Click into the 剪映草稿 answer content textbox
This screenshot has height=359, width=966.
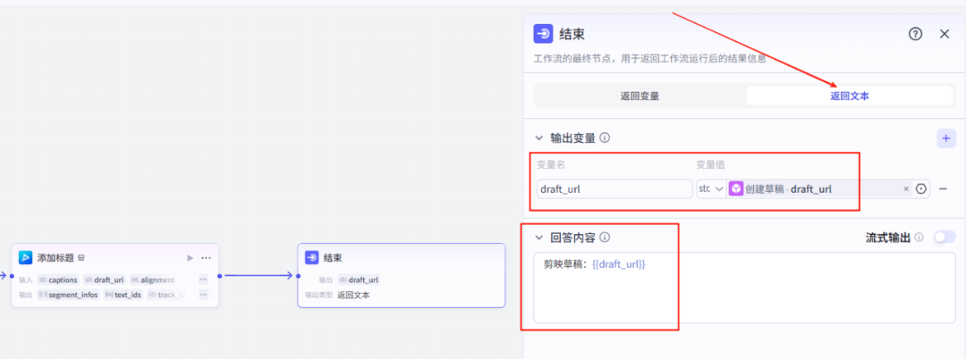point(744,287)
